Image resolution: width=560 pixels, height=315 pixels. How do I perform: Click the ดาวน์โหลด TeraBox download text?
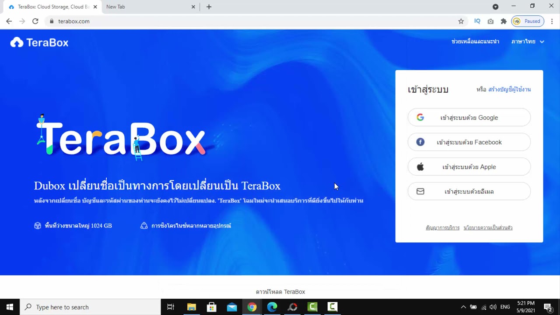point(280,292)
